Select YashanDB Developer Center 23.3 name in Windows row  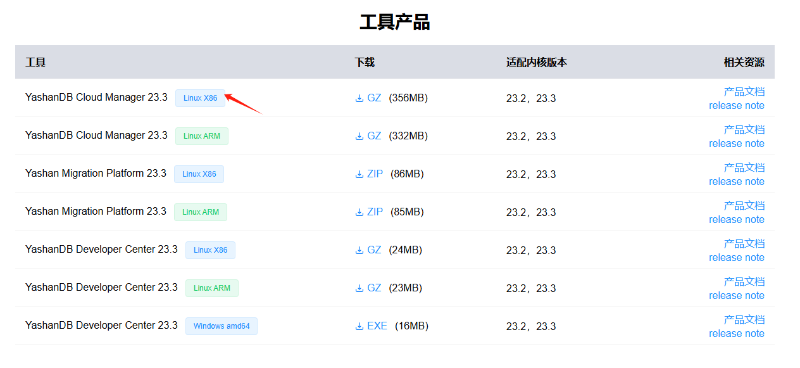click(x=101, y=326)
